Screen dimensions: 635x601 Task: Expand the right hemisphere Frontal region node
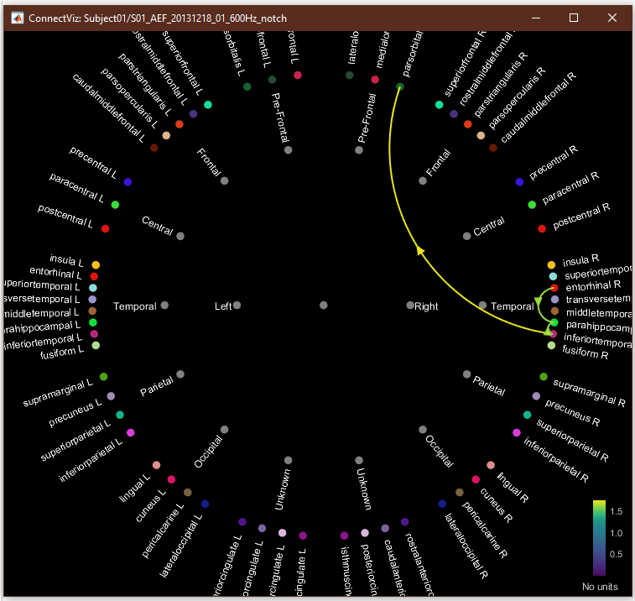tap(423, 180)
